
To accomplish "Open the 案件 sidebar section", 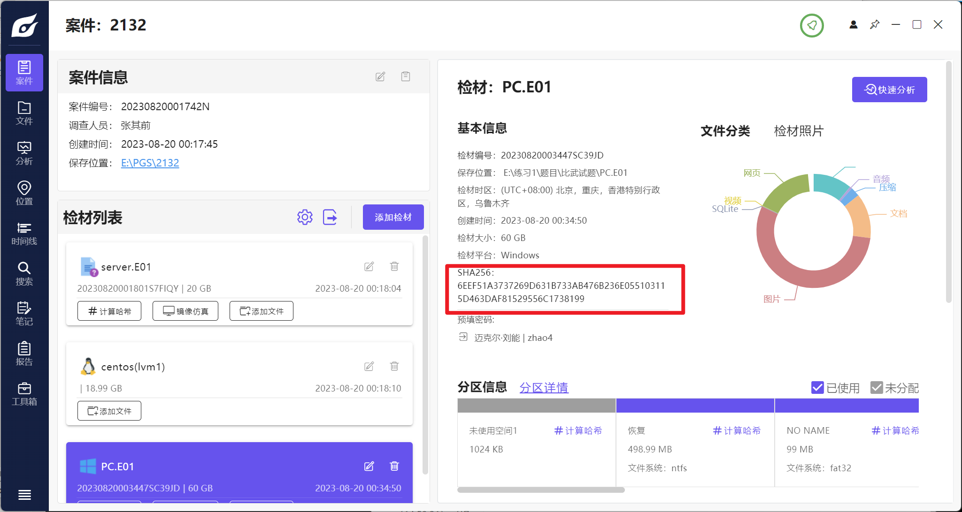I will (24, 73).
